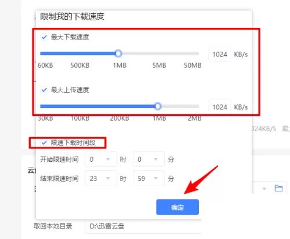Open the dropdown arrow beside the folder icon
The width and height of the screenshot is (290, 239).
(264, 189)
